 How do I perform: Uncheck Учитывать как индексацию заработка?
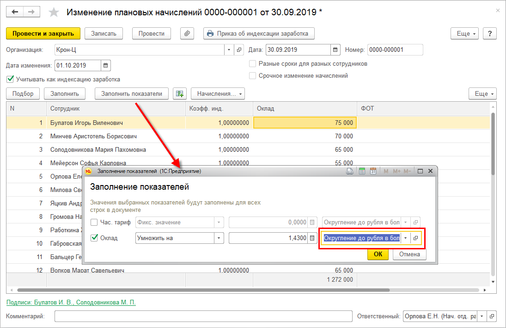click(x=10, y=79)
